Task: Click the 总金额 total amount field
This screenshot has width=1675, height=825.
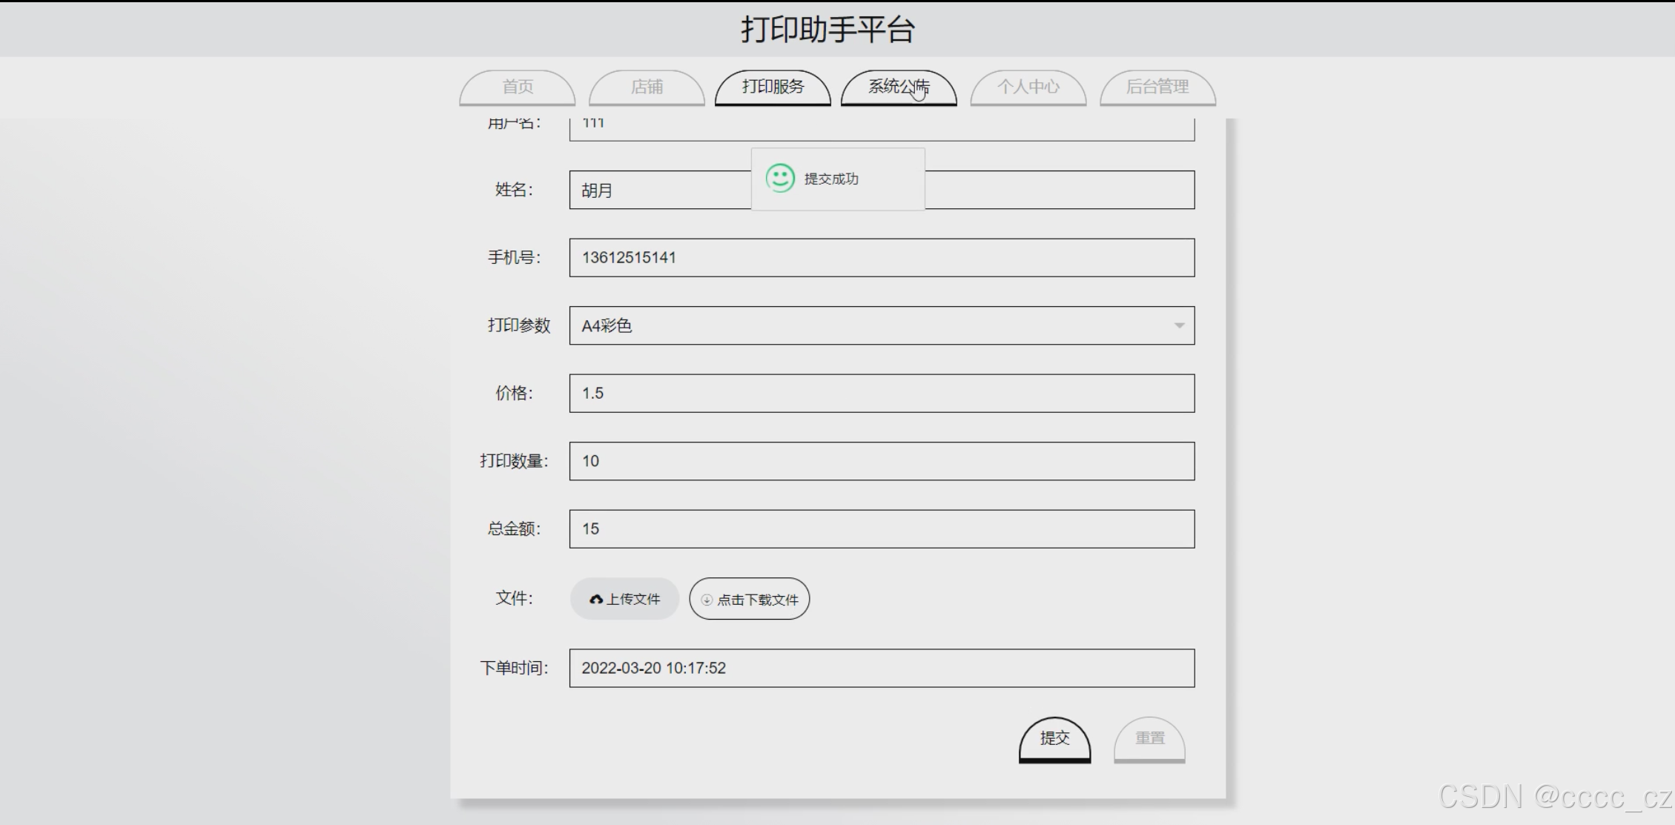Action: pos(882,529)
